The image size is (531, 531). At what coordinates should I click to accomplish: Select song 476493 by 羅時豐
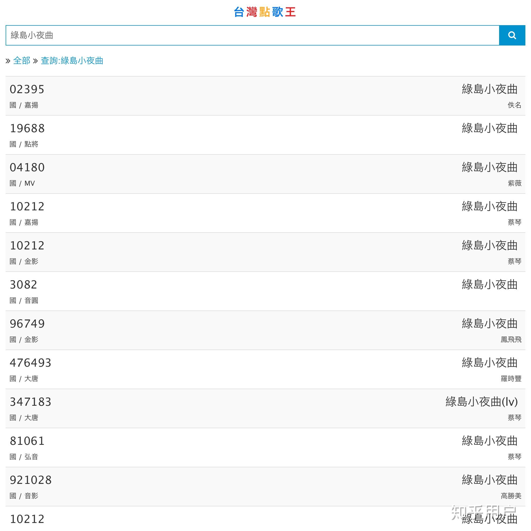coord(30,363)
